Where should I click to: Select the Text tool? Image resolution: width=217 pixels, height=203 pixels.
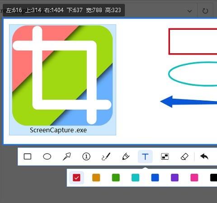(x=145, y=157)
